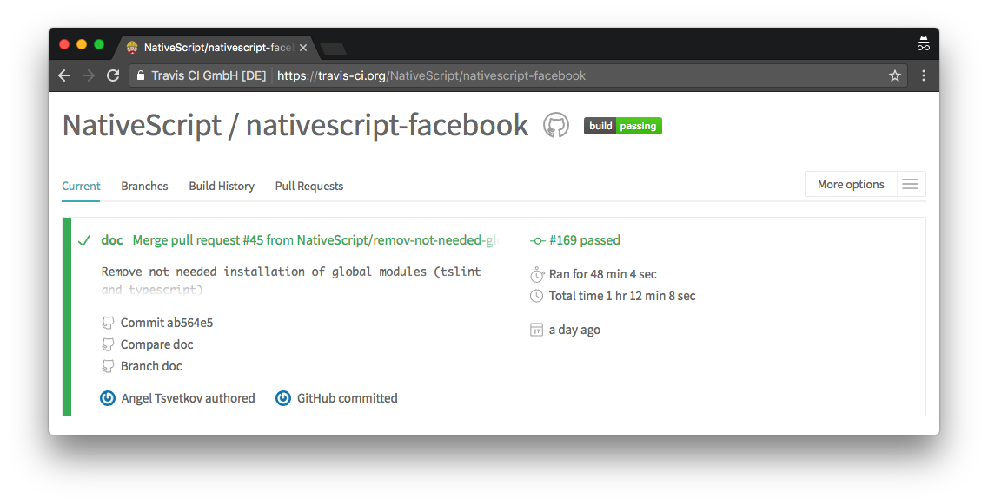Bookmark page with the star icon
The image size is (988, 504).
[x=894, y=75]
